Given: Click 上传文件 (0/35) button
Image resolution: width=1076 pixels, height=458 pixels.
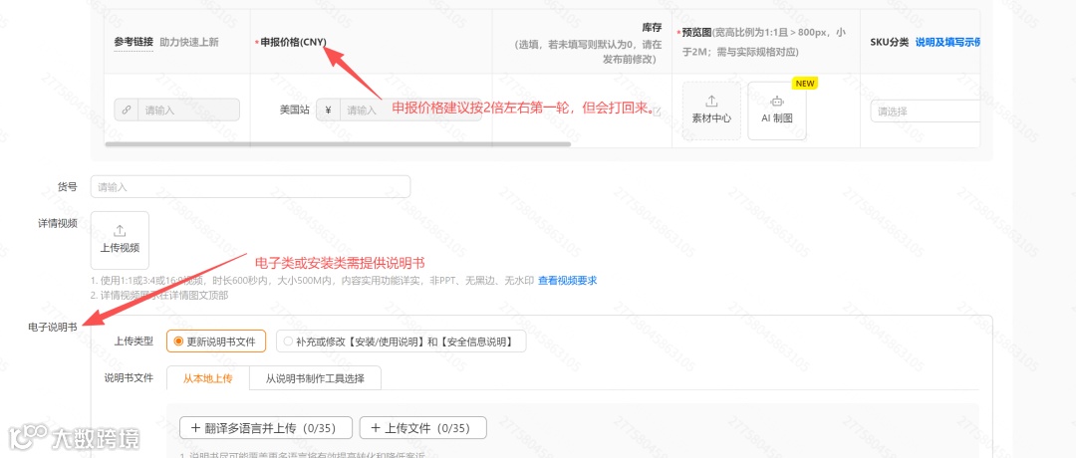Looking at the screenshot, I should coord(423,428).
